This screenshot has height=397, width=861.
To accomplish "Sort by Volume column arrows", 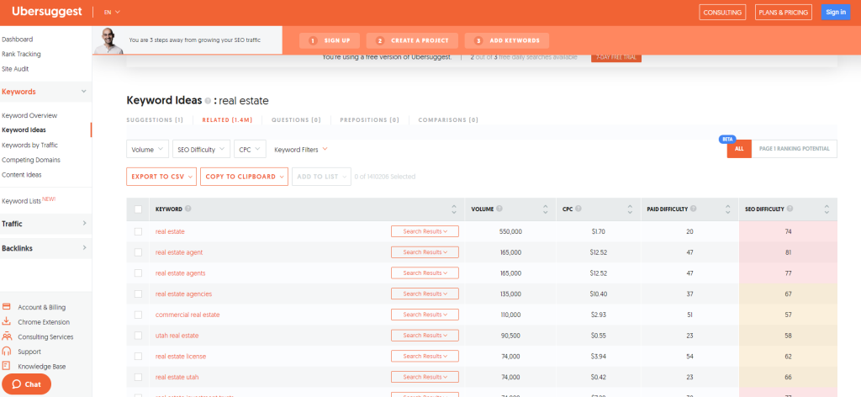I will (x=545, y=209).
